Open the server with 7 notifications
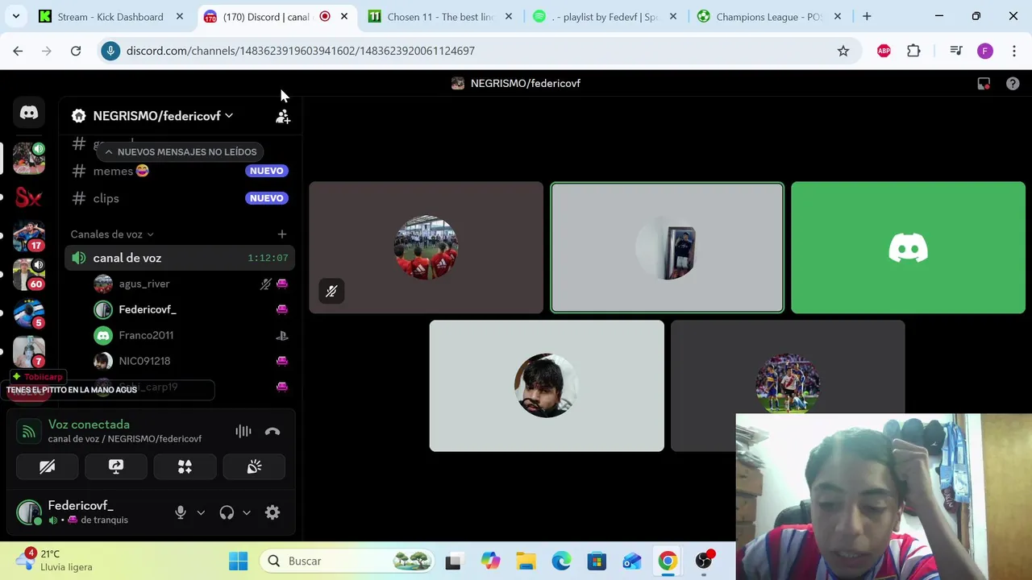The width and height of the screenshot is (1032, 580). pos(29,351)
